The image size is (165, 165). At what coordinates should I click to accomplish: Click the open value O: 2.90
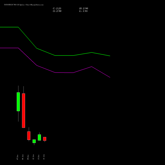click(x=57, y=11)
